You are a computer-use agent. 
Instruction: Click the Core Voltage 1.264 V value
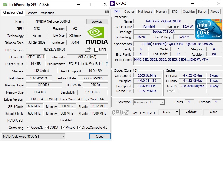click(184, 37)
